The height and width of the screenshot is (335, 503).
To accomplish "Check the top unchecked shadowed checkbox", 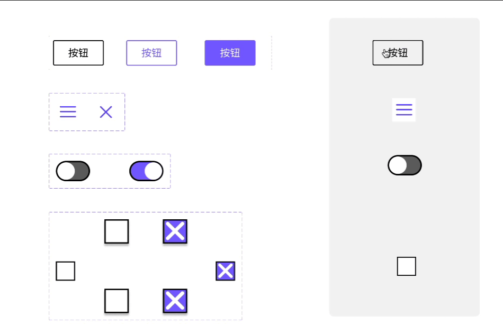I will tap(116, 231).
